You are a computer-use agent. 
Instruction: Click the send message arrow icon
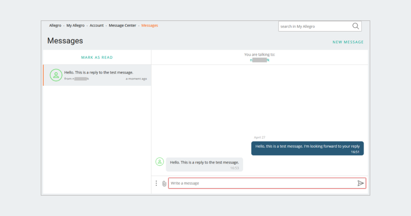[360, 183]
